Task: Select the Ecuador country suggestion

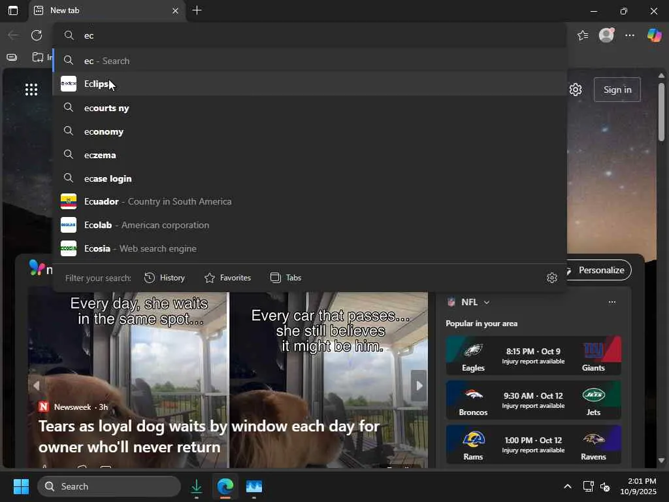Action: [310, 201]
